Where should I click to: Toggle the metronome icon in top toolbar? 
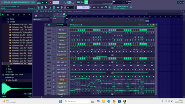90,2
